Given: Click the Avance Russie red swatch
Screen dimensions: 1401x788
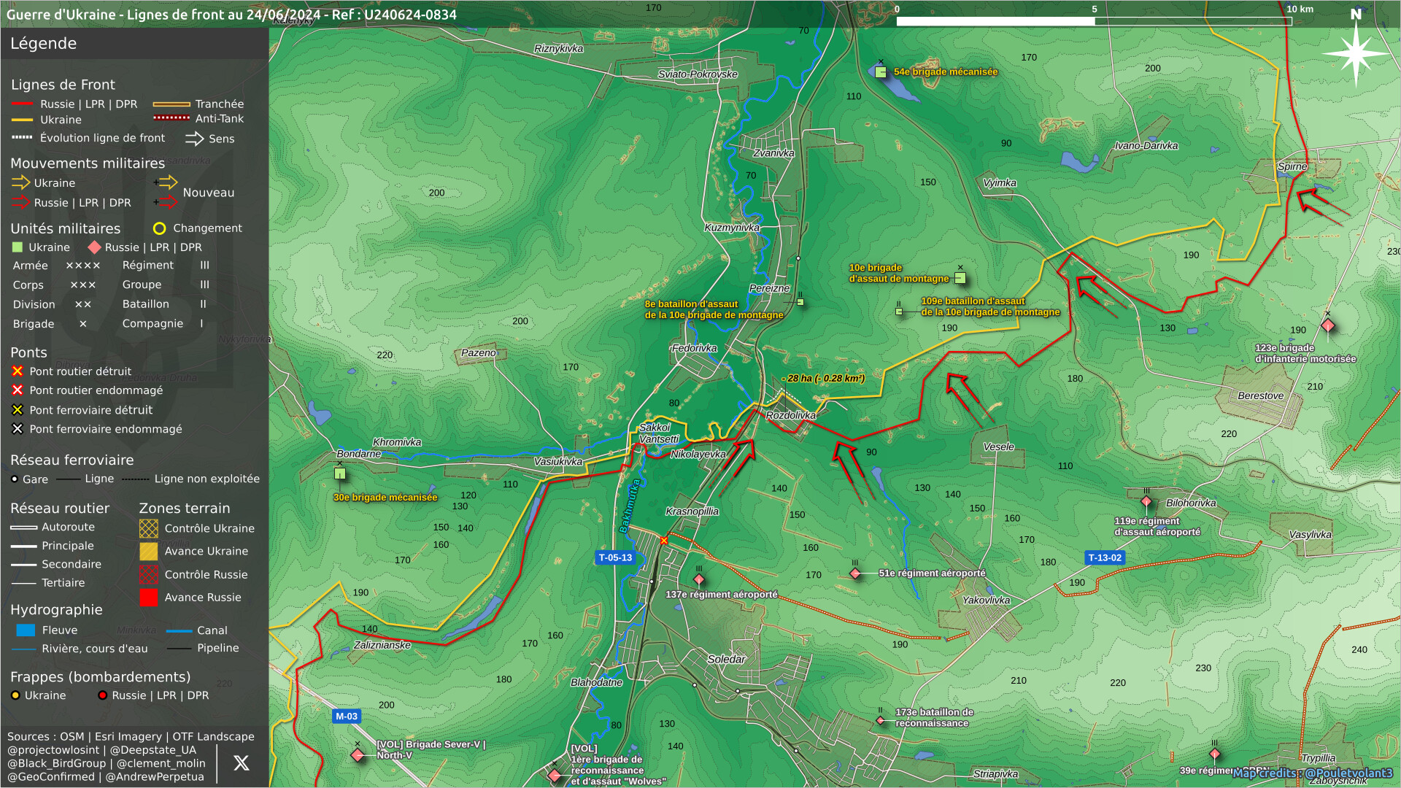Looking at the screenshot, I should click(149, 598).
